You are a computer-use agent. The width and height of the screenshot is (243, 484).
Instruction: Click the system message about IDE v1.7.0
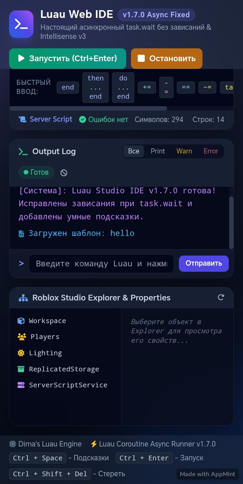pyautogui.click(x=117, y=203)
